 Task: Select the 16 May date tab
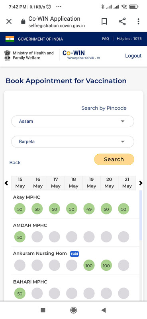click(x=38, y=183)
